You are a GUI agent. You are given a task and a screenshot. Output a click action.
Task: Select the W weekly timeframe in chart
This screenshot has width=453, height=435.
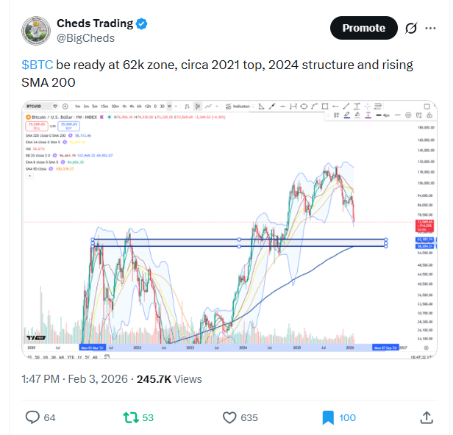point(168,106)
